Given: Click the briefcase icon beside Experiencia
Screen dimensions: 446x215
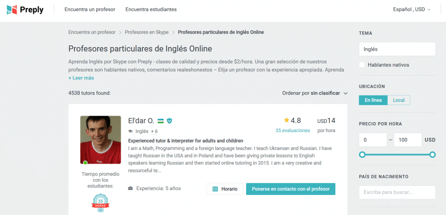Looking at the screenshot, I should coord(131,189).
